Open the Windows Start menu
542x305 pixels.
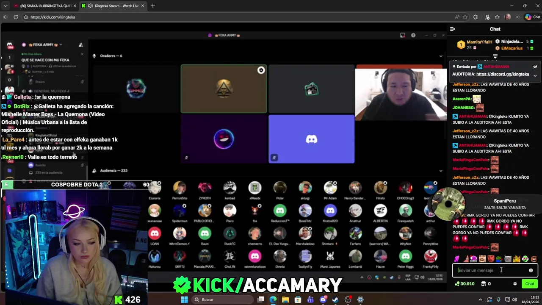pyautogui.click(x=184, y=299)
